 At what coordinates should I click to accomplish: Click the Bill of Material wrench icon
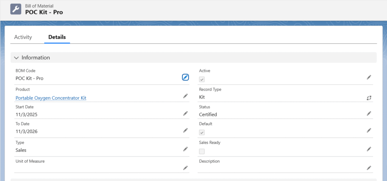[x=16, y=9]
